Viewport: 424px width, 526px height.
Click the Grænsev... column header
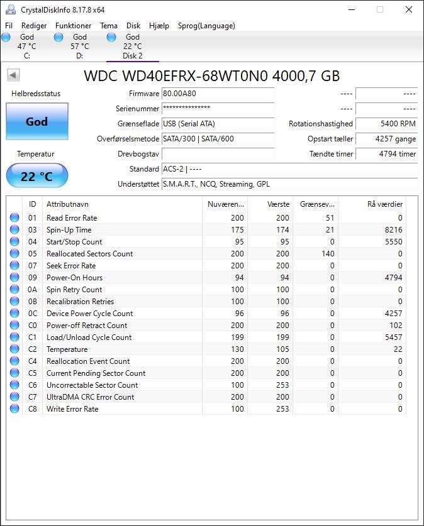(316, 204)
